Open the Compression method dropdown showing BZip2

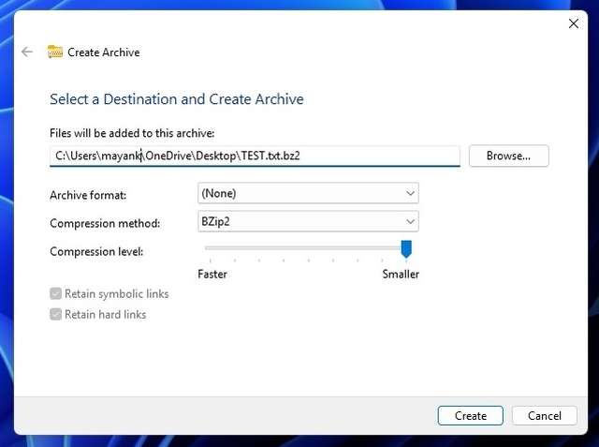pyautogui.click(x=308, y=222)
